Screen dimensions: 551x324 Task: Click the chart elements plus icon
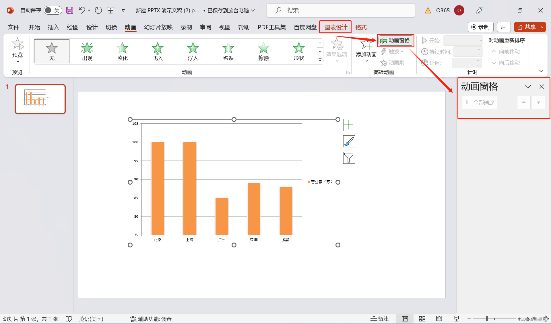click(349, 125)
